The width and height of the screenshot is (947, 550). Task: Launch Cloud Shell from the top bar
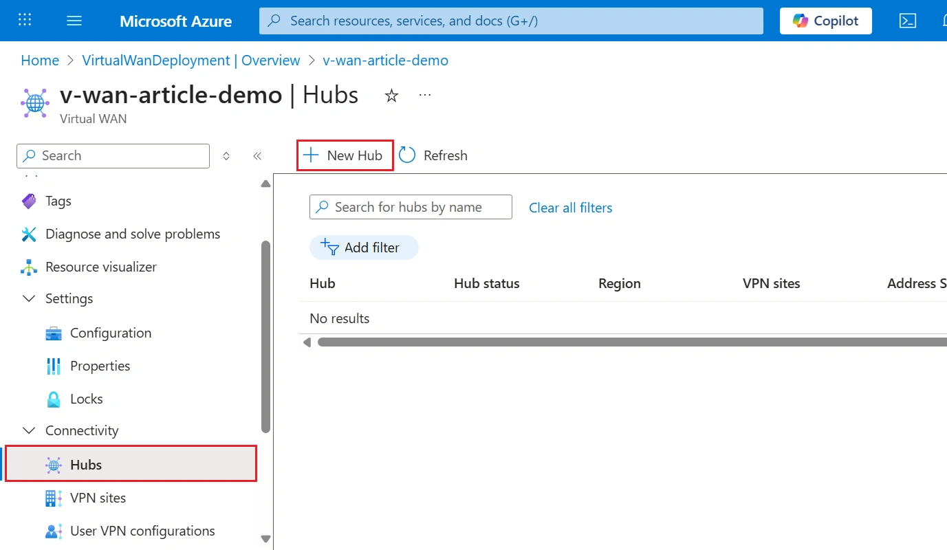tap(908, 21)
